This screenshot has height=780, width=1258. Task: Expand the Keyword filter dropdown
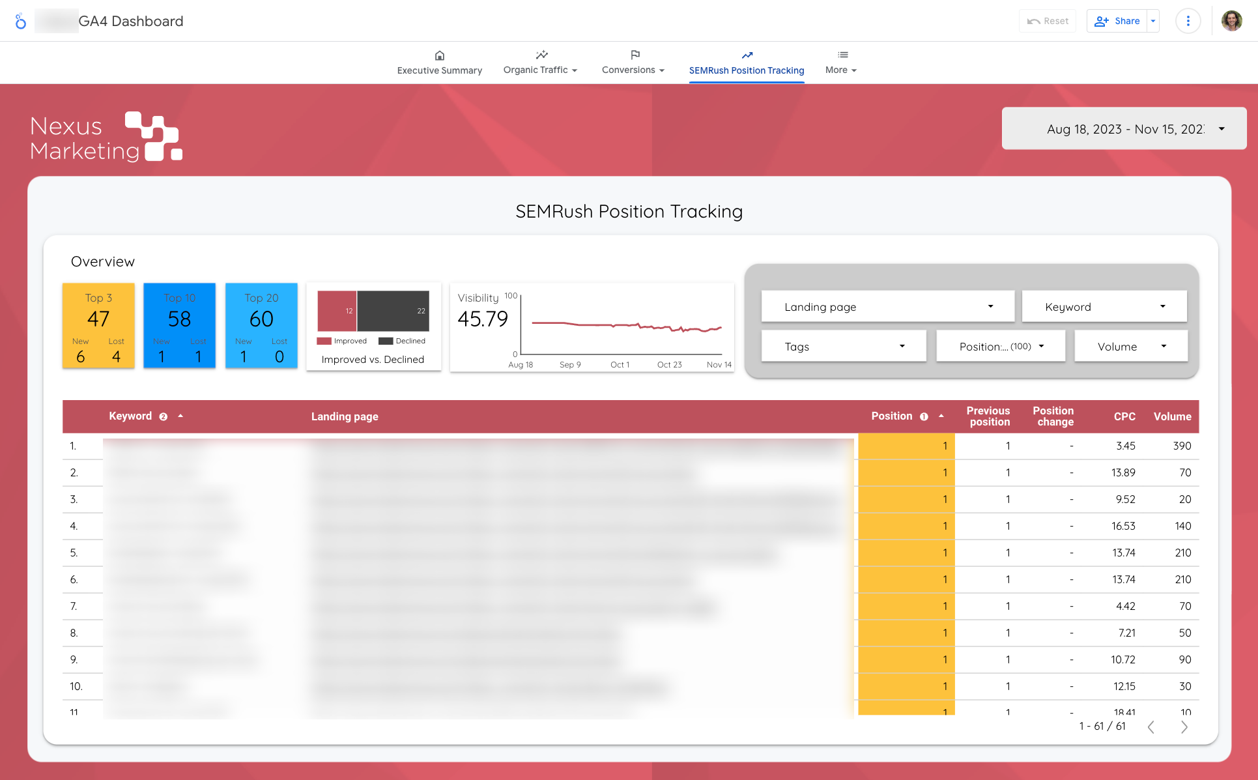point(1104,306)
